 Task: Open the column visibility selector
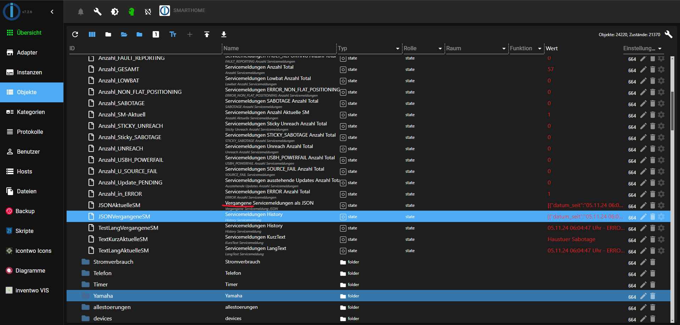[92, 34]
